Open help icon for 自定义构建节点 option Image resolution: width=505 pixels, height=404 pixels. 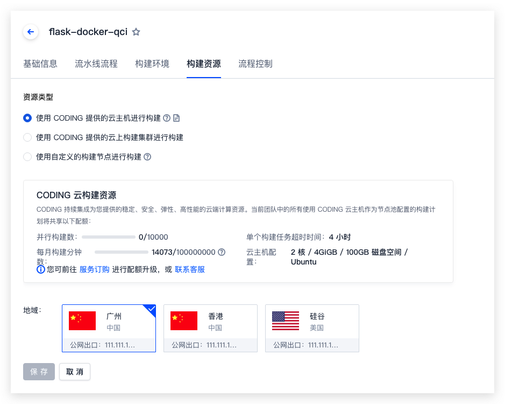tap(147, 157)
